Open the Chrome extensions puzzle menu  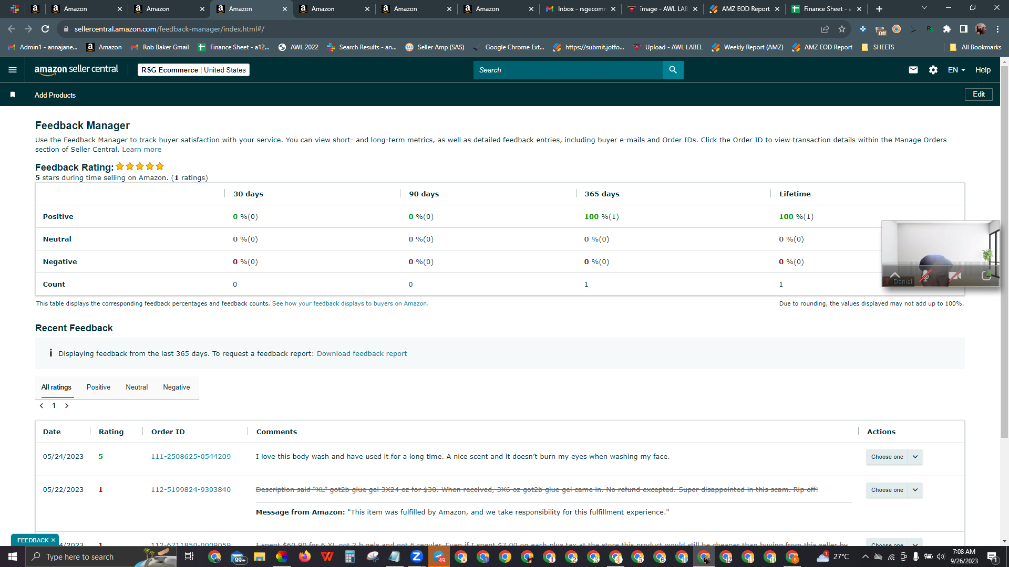pos(947,29)
